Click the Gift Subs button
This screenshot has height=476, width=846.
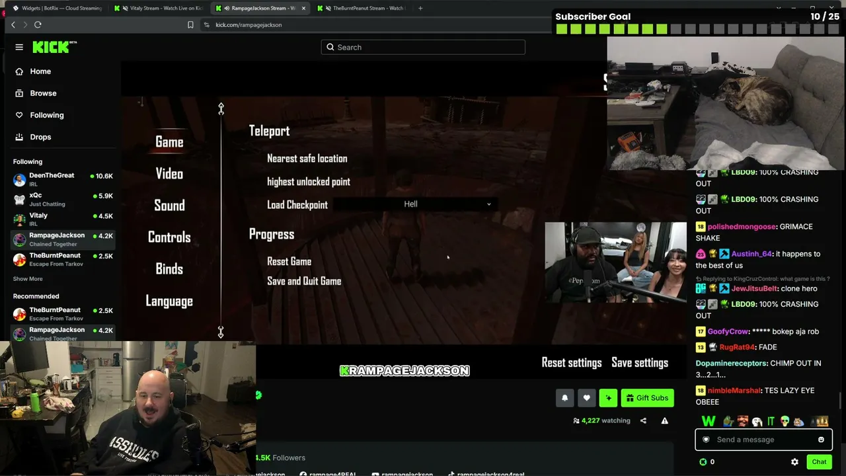[647, 397]
